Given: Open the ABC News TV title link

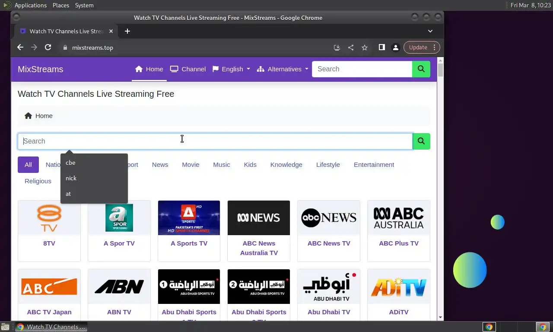Looking at the screenshot, I should 329,243.
